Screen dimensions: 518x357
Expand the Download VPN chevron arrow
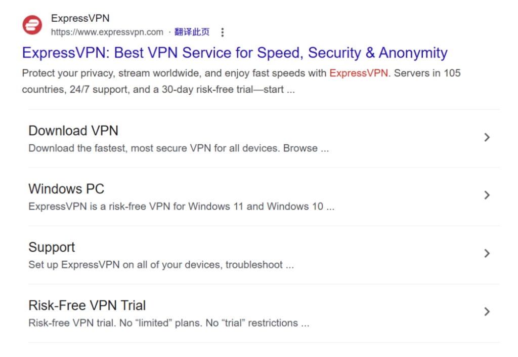pyautogui.click(x=487, y=137)
